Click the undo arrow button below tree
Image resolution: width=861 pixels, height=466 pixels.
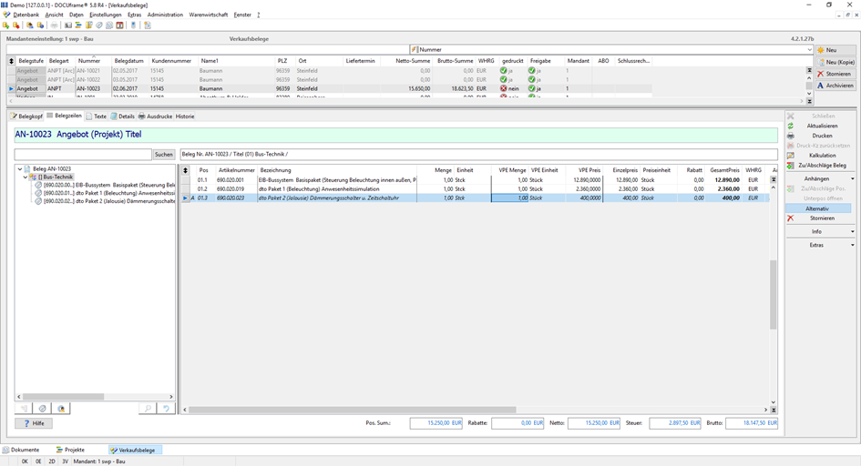(x=167, y=409)
